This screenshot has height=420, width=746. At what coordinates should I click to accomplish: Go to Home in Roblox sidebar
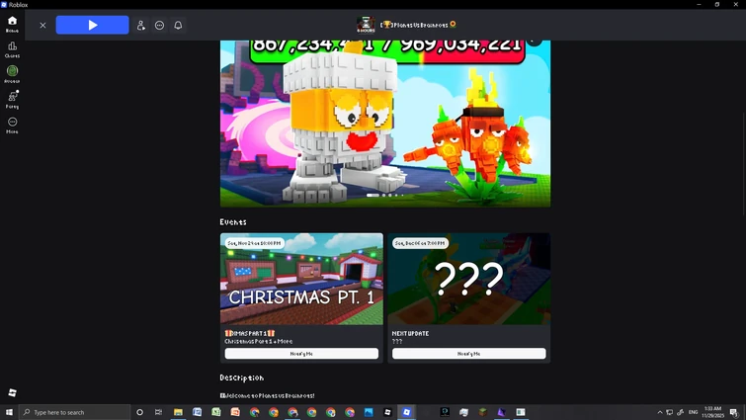13,24
